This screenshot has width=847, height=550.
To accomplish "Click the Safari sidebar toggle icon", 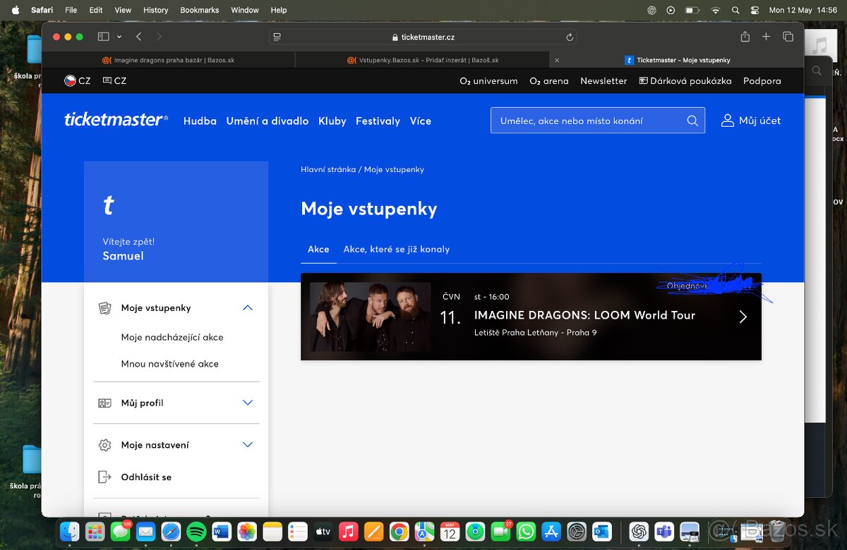I will tap(103, 37).
